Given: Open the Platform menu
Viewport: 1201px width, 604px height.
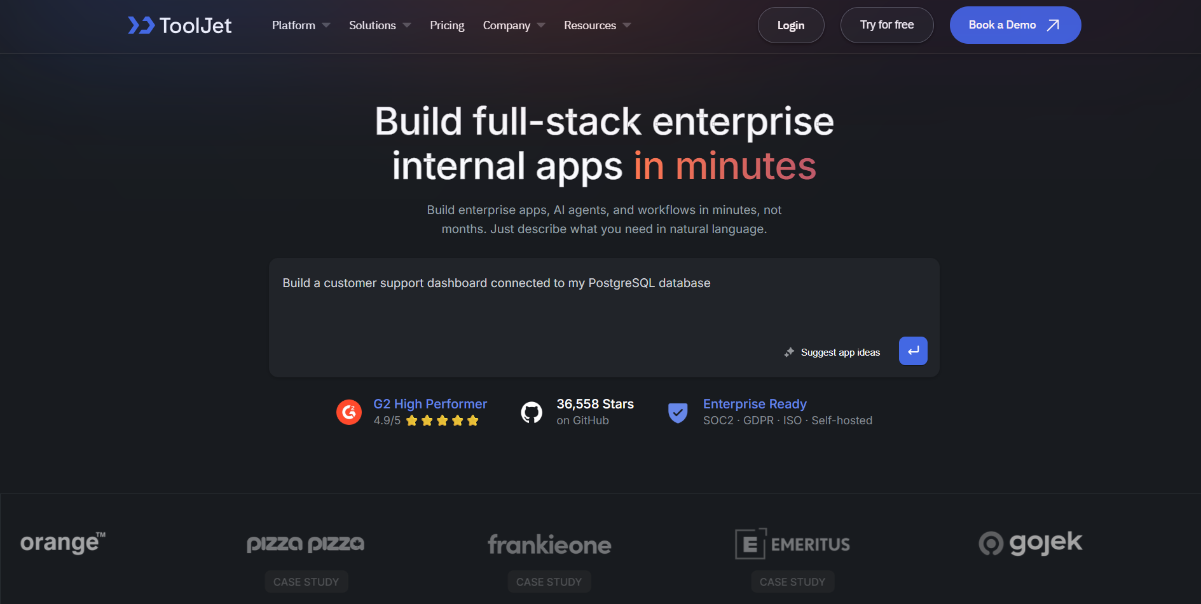Looking at the screenshot, I should [294, 25].
